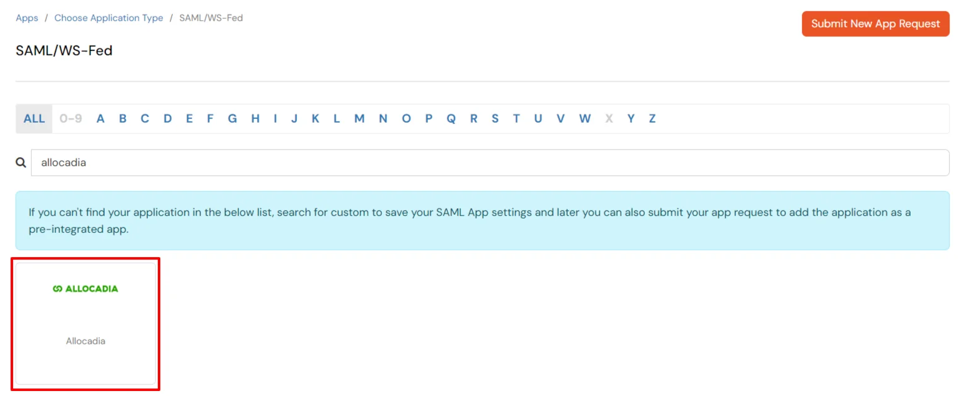The height and width of the screenshot is (396, 968).
Task: Click the SAML/WS-Fed breadcrumb text
Action: tap(211, 18)
